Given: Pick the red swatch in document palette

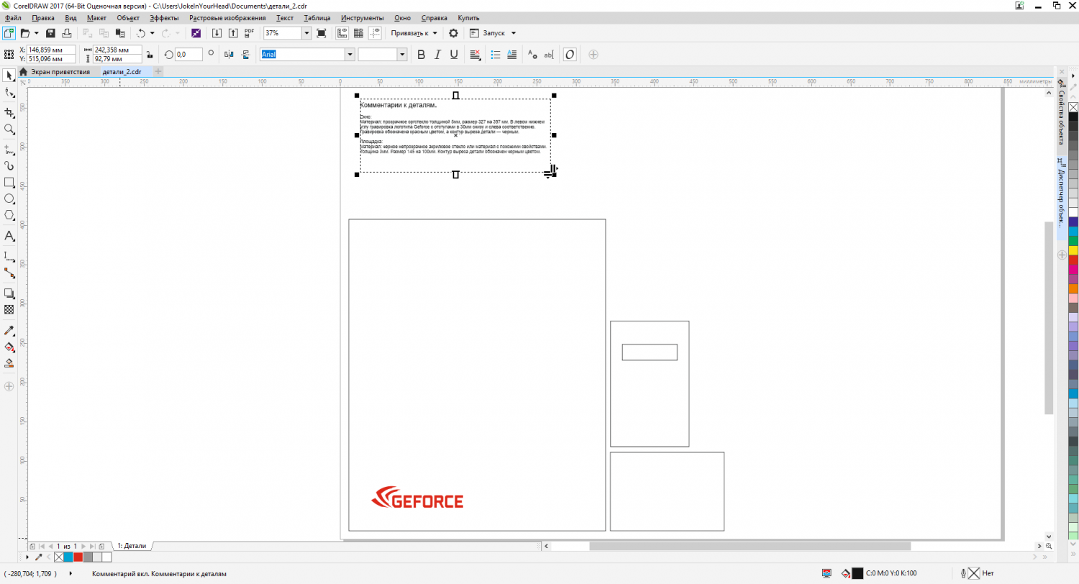Looking at the screenshot, I should click(78, 557).
